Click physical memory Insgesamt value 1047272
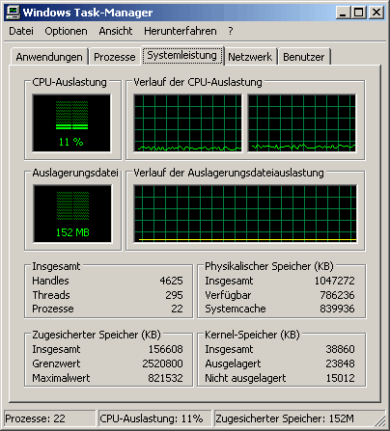The image size is (390, 431). click(334, 281)
